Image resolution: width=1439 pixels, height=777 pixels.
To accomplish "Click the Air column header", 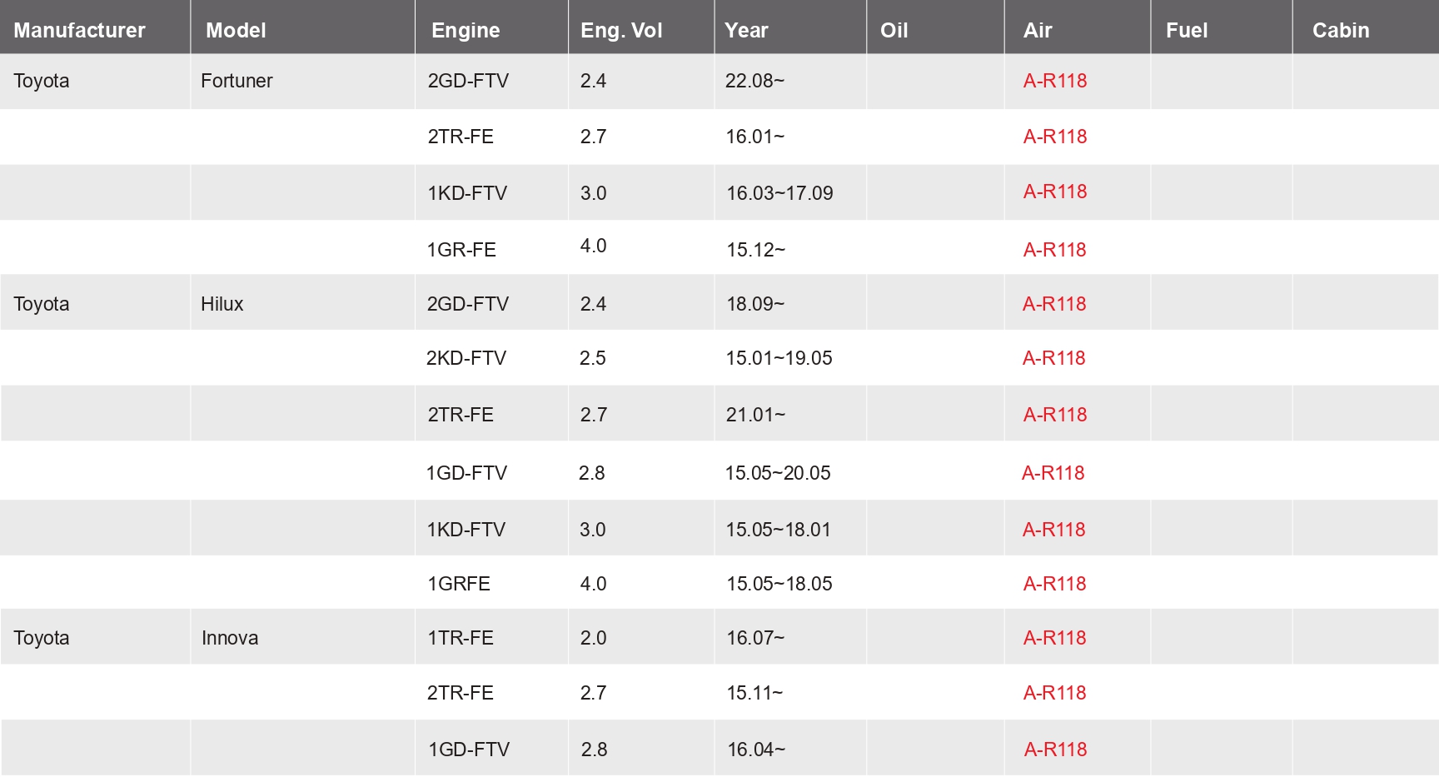I will click(1038, 30).
